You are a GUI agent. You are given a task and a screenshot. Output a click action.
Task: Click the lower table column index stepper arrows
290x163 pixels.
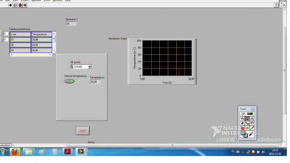[x=2, y=39]
